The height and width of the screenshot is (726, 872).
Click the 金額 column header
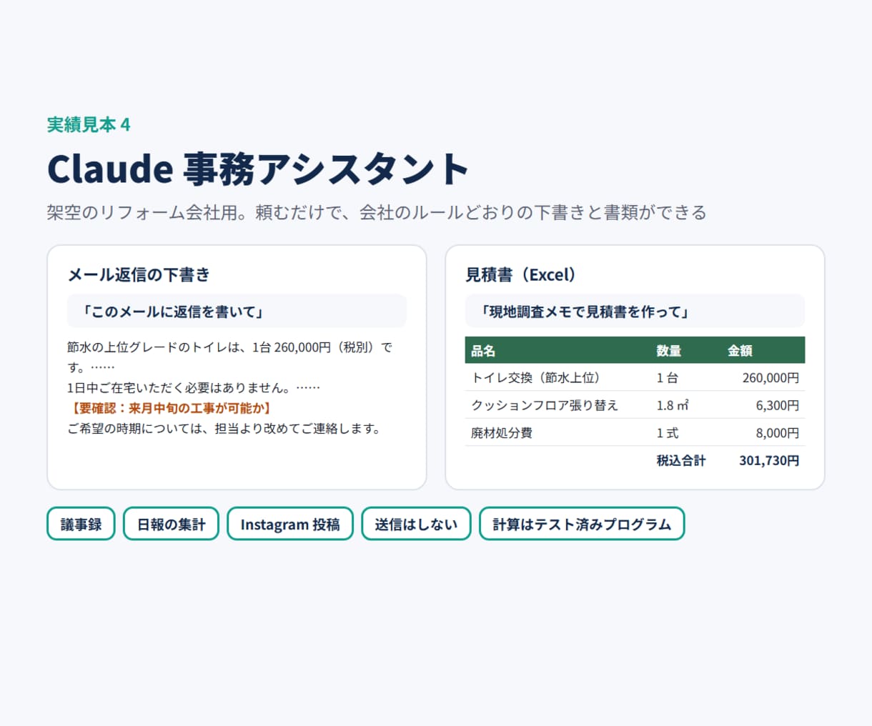740,350
